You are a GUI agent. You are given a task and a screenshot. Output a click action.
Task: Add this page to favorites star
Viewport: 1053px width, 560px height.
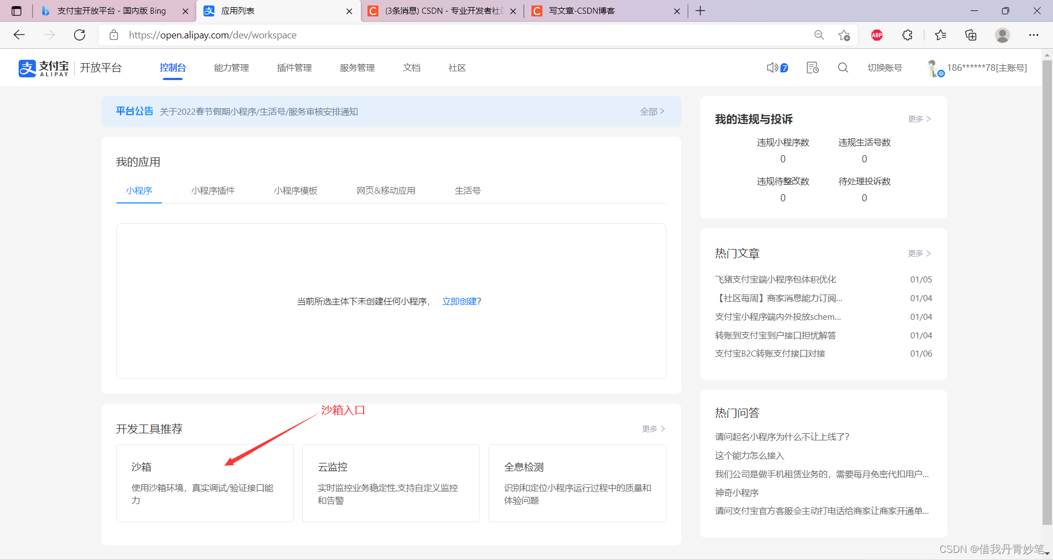click(x=844, y=35)
